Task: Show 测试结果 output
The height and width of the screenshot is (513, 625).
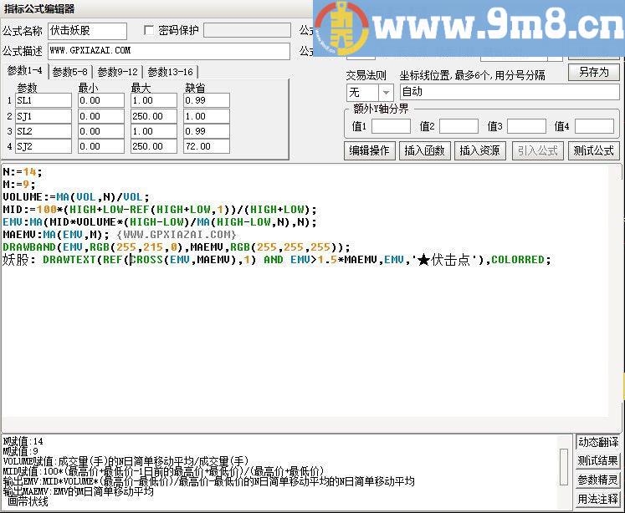Action: tap(598, 461)
